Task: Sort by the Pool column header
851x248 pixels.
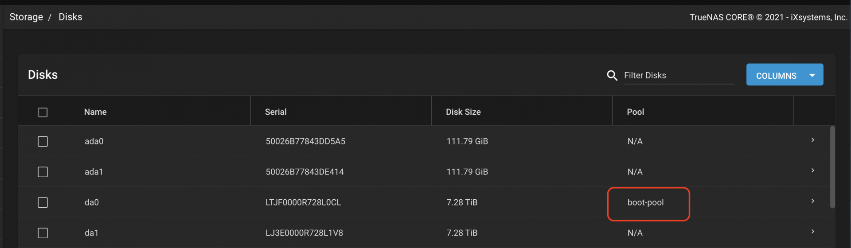Action: (635, 112)
